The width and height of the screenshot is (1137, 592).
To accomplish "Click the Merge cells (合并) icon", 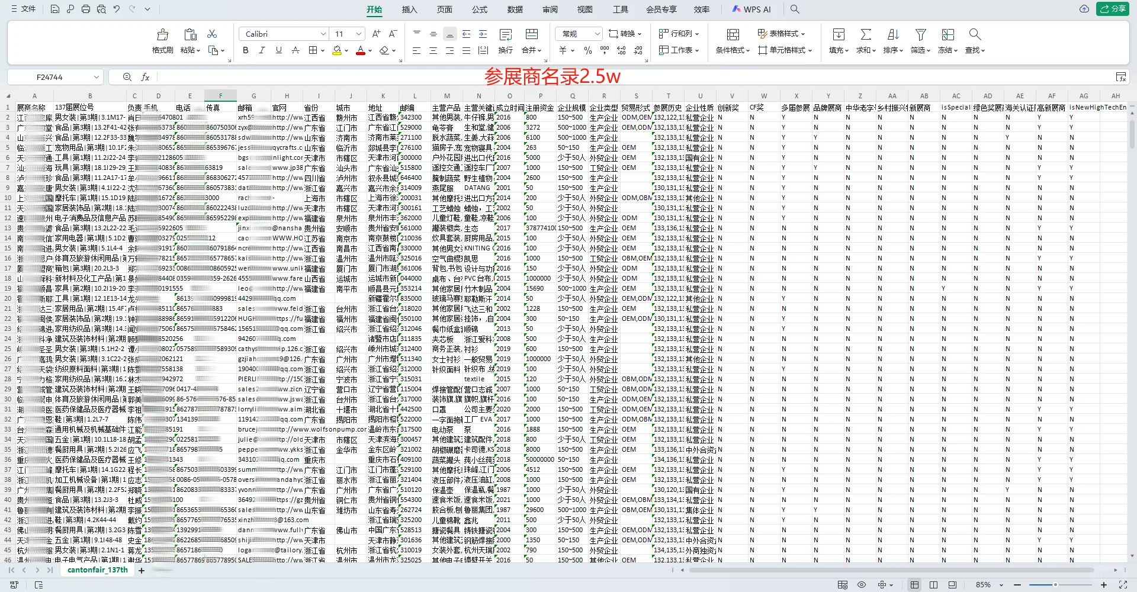I will tap(532, 34).
